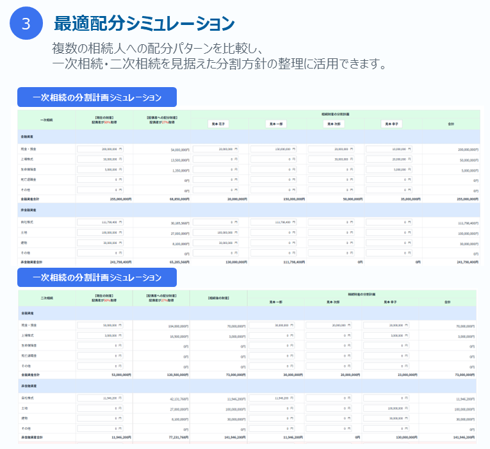Edit 見本 一郎's 現金・預金 field in 一次相続 table
490x449 pixels.
(274, 149)
